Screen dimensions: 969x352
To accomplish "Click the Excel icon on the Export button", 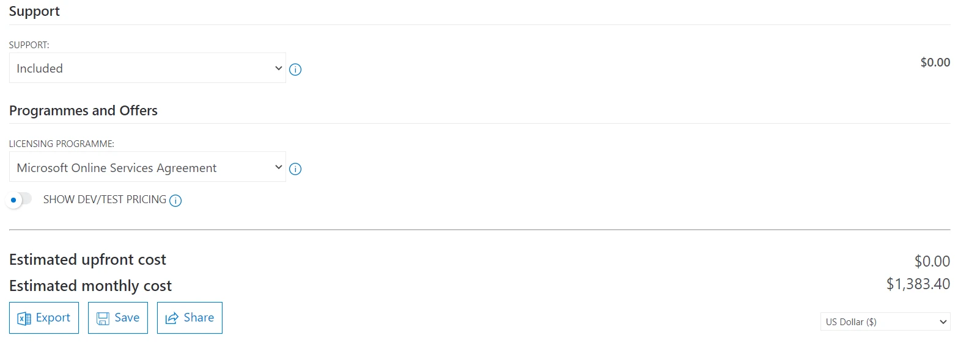I will tap(24, 318).
